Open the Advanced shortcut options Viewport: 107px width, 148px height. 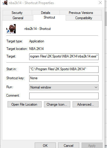click(86, 104)
